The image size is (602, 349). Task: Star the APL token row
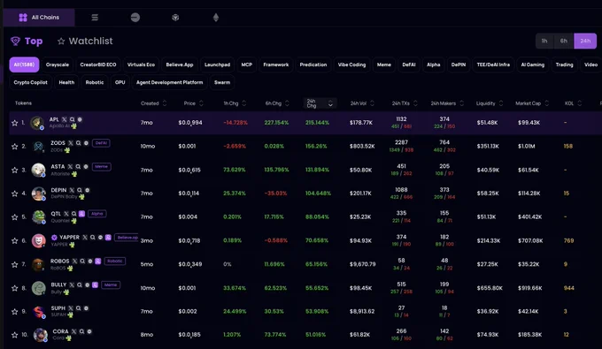(x=14, y=123)
